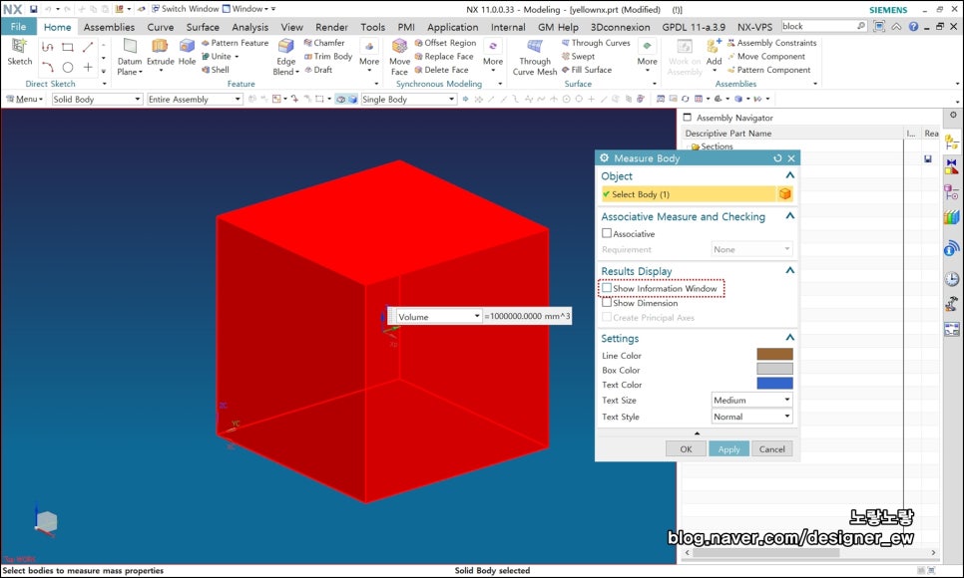Toggle the Show Dimension checkbox
This screenshot has width=964, height=578.
[x=607, y=303]
